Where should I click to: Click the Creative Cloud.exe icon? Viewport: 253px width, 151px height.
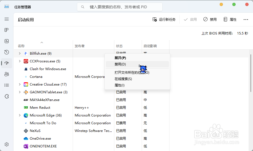point(26,84)
